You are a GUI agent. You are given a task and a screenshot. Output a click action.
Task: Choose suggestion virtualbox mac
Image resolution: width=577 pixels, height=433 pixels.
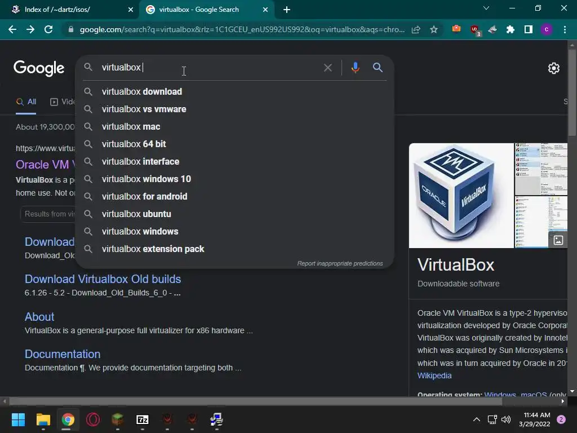(x=235, y=127)
